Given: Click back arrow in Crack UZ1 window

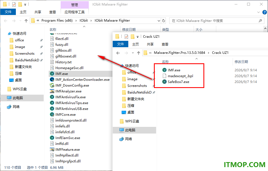Looking at the screenshot, I should pyautogui.click(x=118, y=53).
